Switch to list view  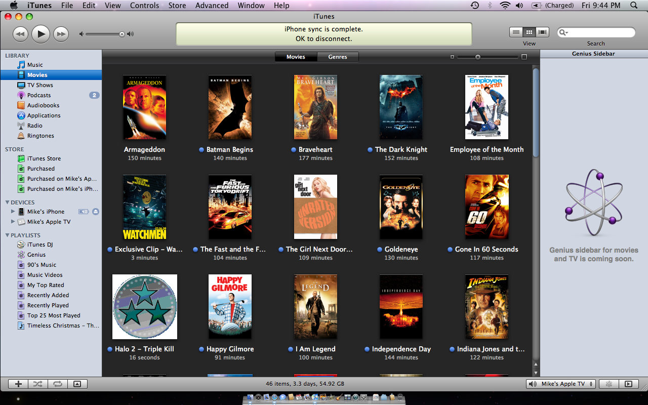pyautogui.click(x=516, y=32)
